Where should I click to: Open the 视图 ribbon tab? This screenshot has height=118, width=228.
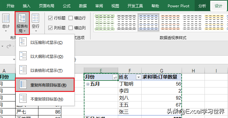(115, 6)
